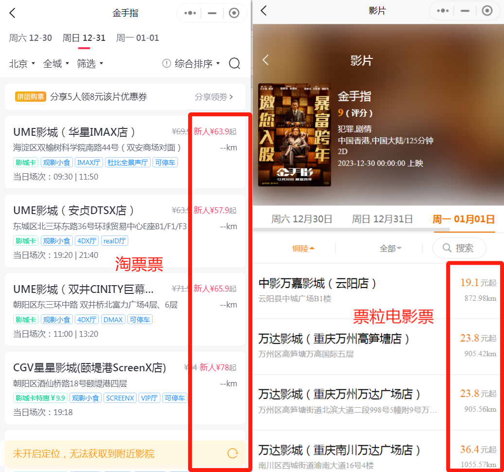The height and width of the screenshot is (472, 504).
Task: Tap the 19.1元起 price
Action: [x=478, y=283]
